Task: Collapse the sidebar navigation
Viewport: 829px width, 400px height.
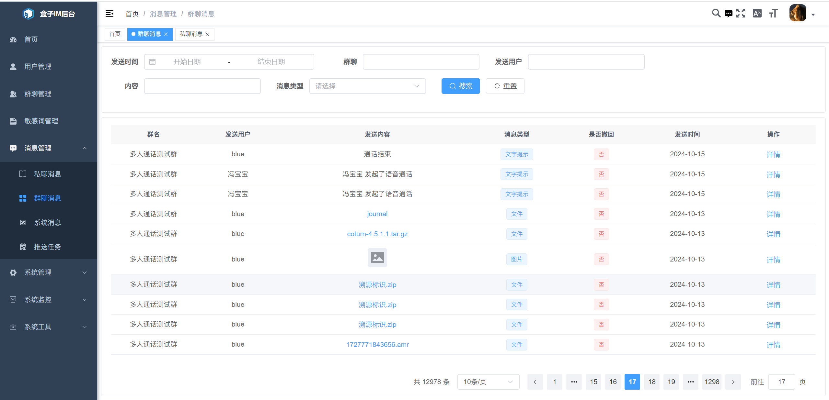Action: 109,14
